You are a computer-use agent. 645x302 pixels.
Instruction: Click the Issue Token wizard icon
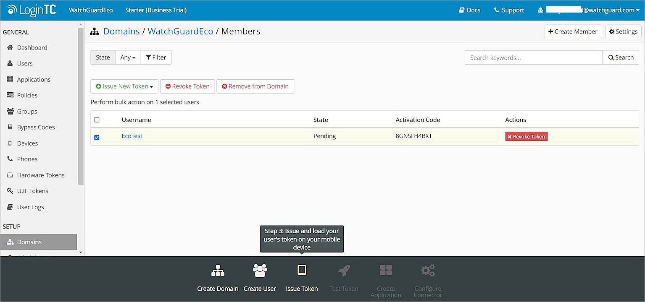click(x=302, y=271)
